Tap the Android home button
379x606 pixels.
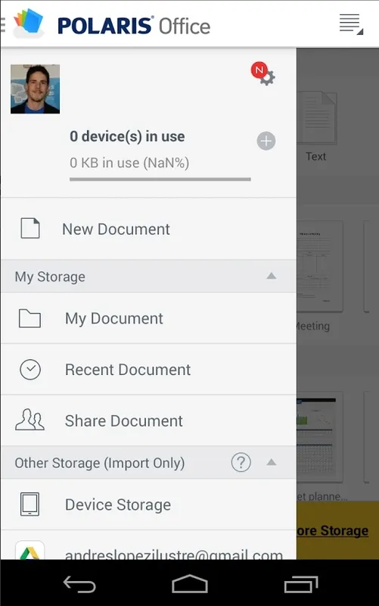click(x=189, y=584)
